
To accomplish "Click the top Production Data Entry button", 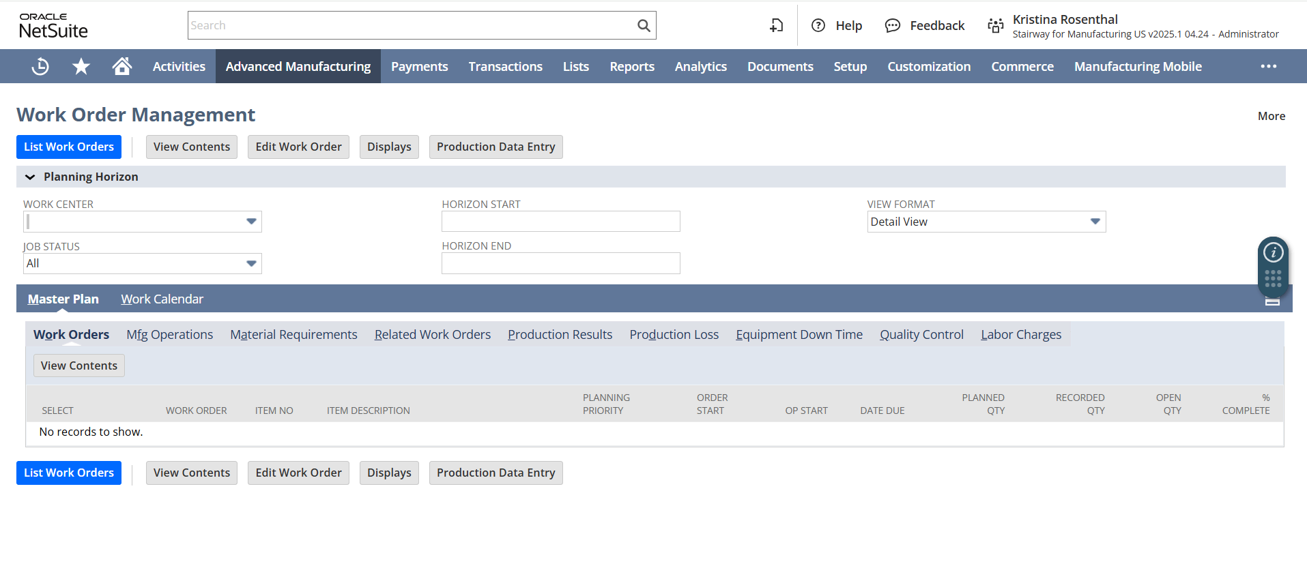I will point(496,147).
